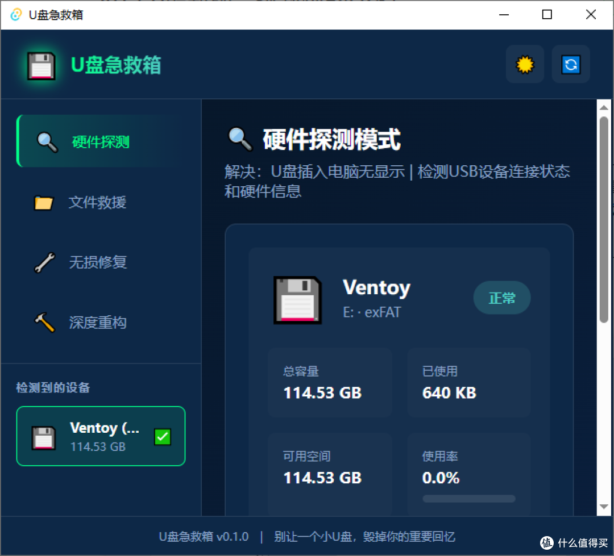Screen dimensions: 614x556
Task: Click the 硬件探测模式 heading text
Action: point(331,139)
